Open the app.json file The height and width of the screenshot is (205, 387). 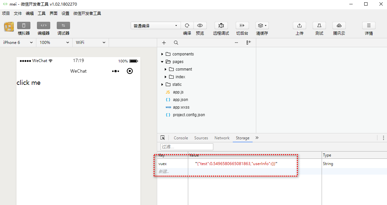pos(180,100)
